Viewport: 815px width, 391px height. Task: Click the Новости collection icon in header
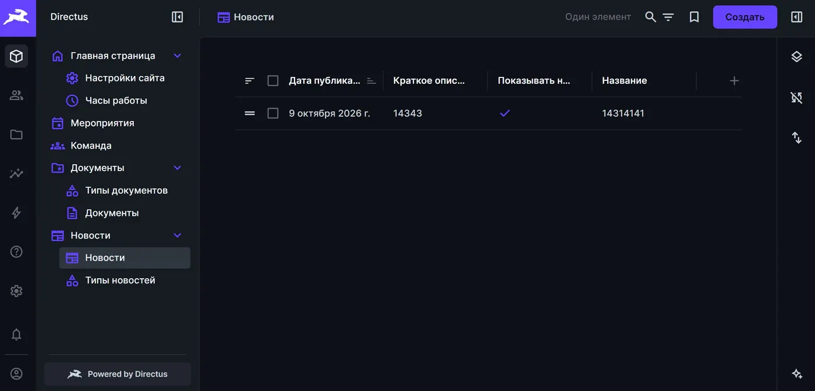224,17
